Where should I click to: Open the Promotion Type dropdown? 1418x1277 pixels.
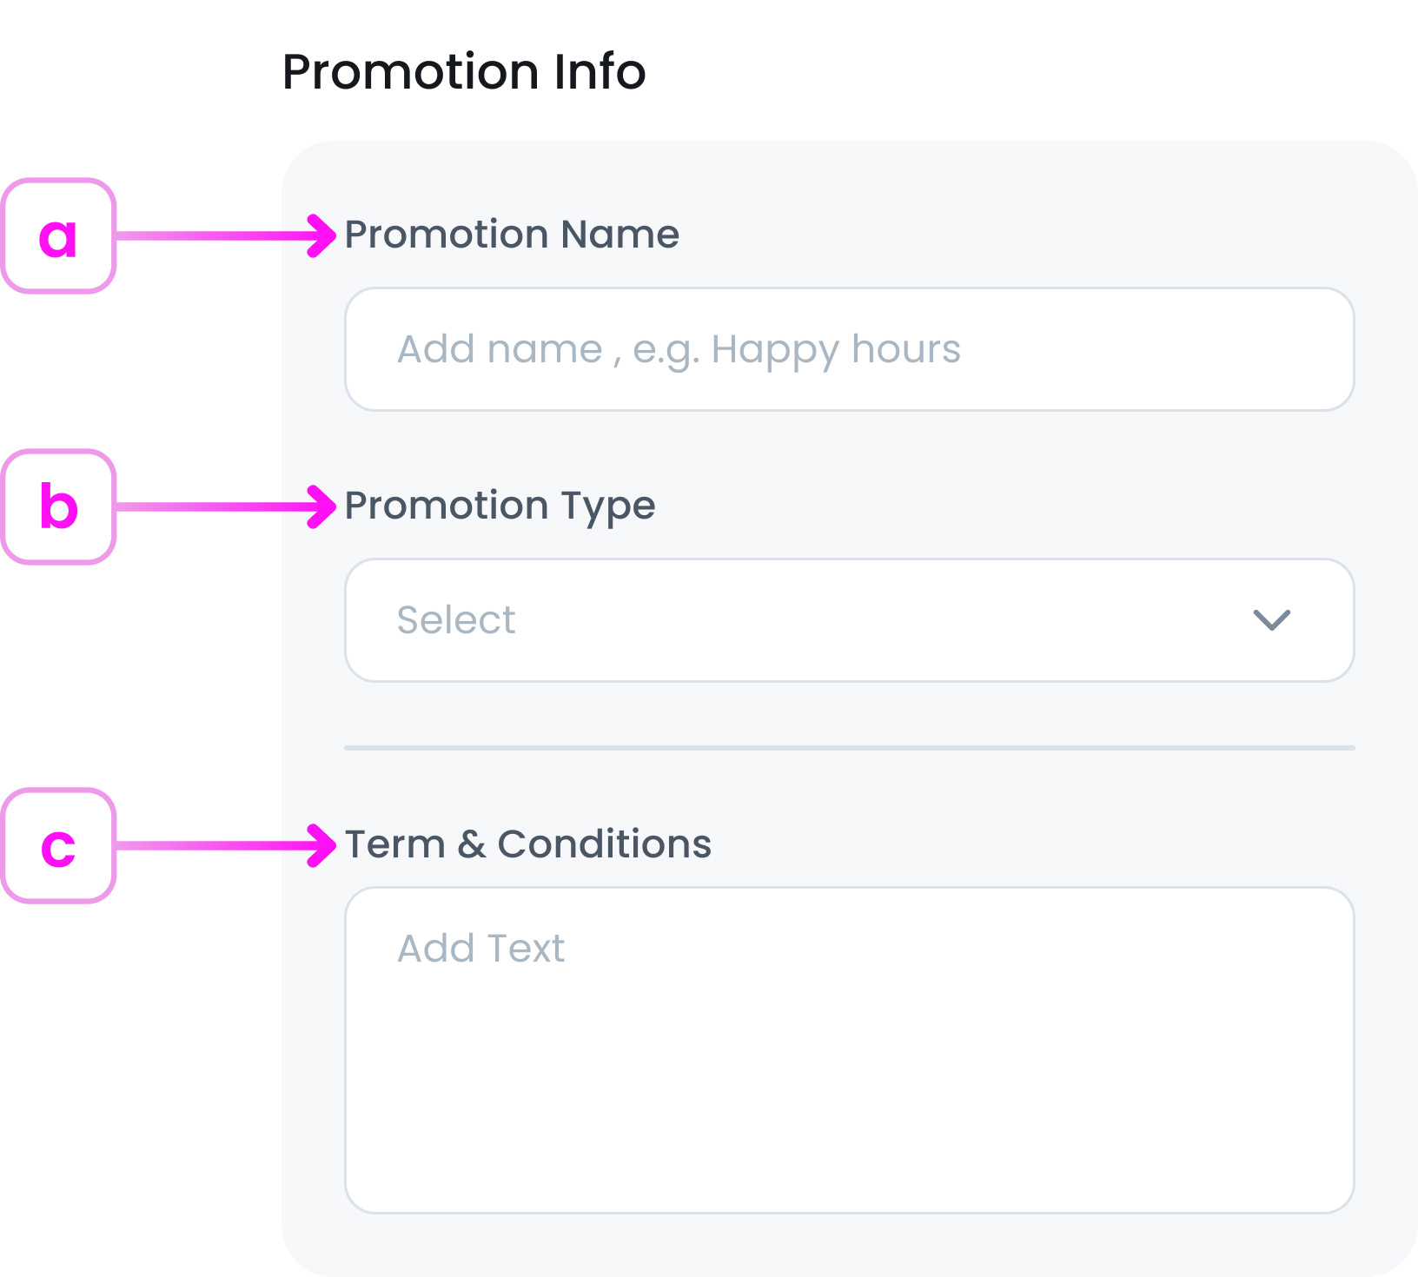pyautogui.click(x=850, y=619)
